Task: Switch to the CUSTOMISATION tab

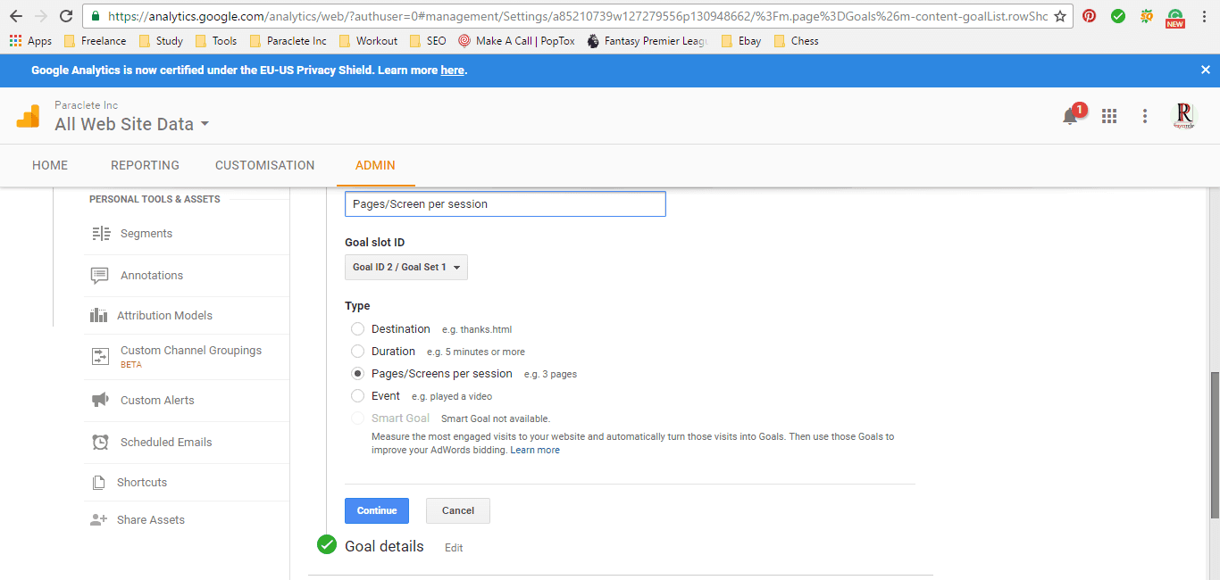Action: [x=265, y=165]
